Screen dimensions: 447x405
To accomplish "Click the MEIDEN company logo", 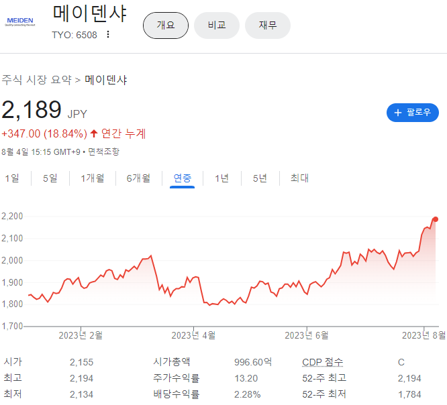I will click(x=20, y=21).
